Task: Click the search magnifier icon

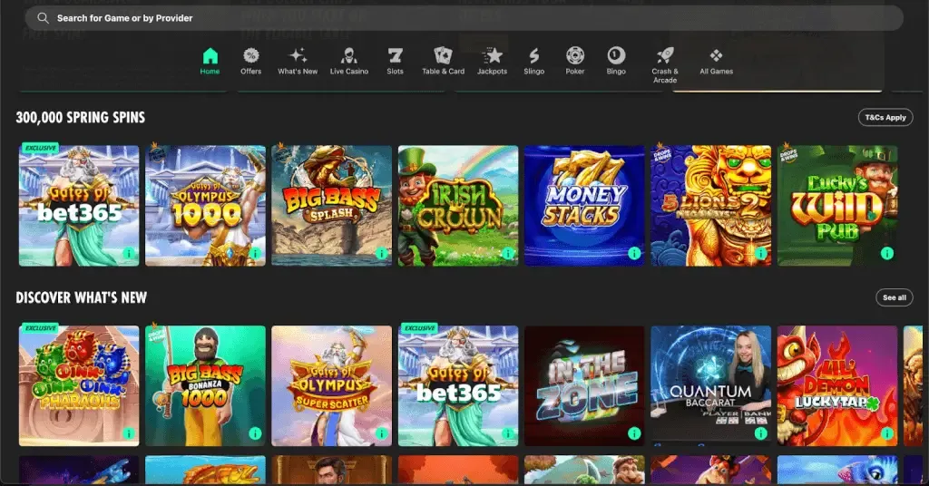Action: 43,18
